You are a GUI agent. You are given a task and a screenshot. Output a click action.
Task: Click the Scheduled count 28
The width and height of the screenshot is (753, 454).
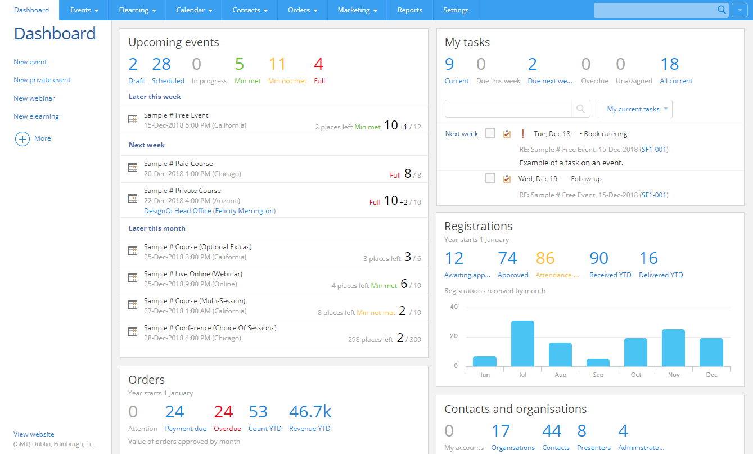click(x=161, y=64)
